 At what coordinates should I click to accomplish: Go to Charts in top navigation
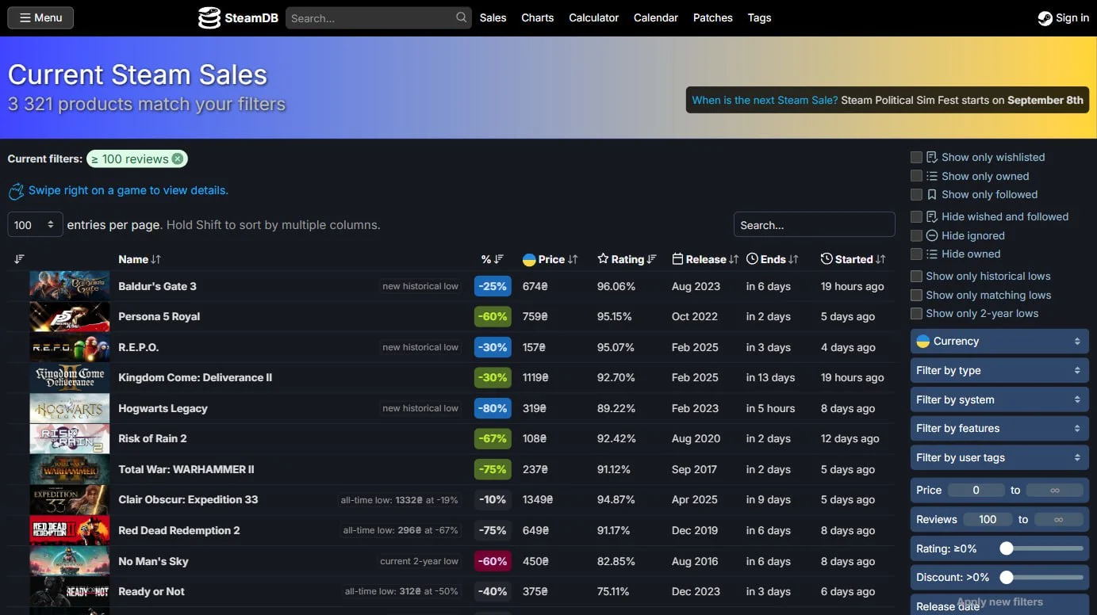coord(538,17)
